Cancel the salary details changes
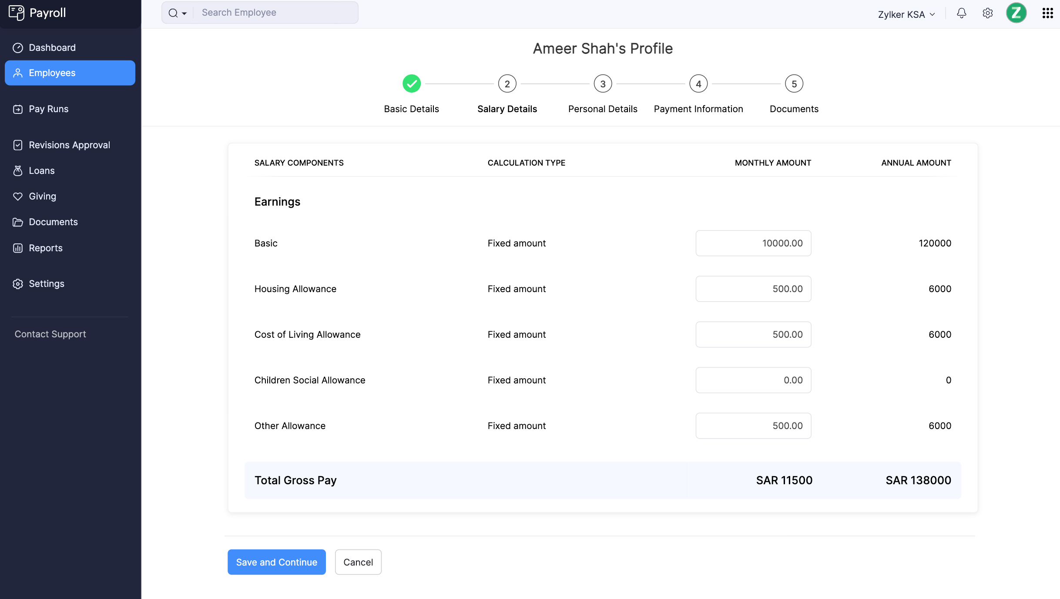The image size is (1060, 599). pyautogui.click(x=358, y=562)
